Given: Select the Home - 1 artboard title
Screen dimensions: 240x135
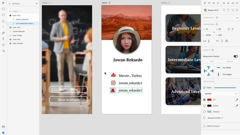Looking at the screenshot, I should click(46, 3).
